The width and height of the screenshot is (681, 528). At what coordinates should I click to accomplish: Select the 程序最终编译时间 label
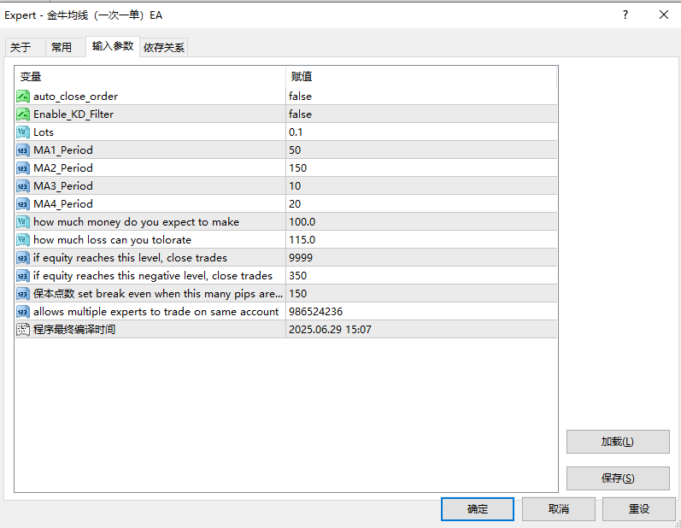(x=74, y=330)
